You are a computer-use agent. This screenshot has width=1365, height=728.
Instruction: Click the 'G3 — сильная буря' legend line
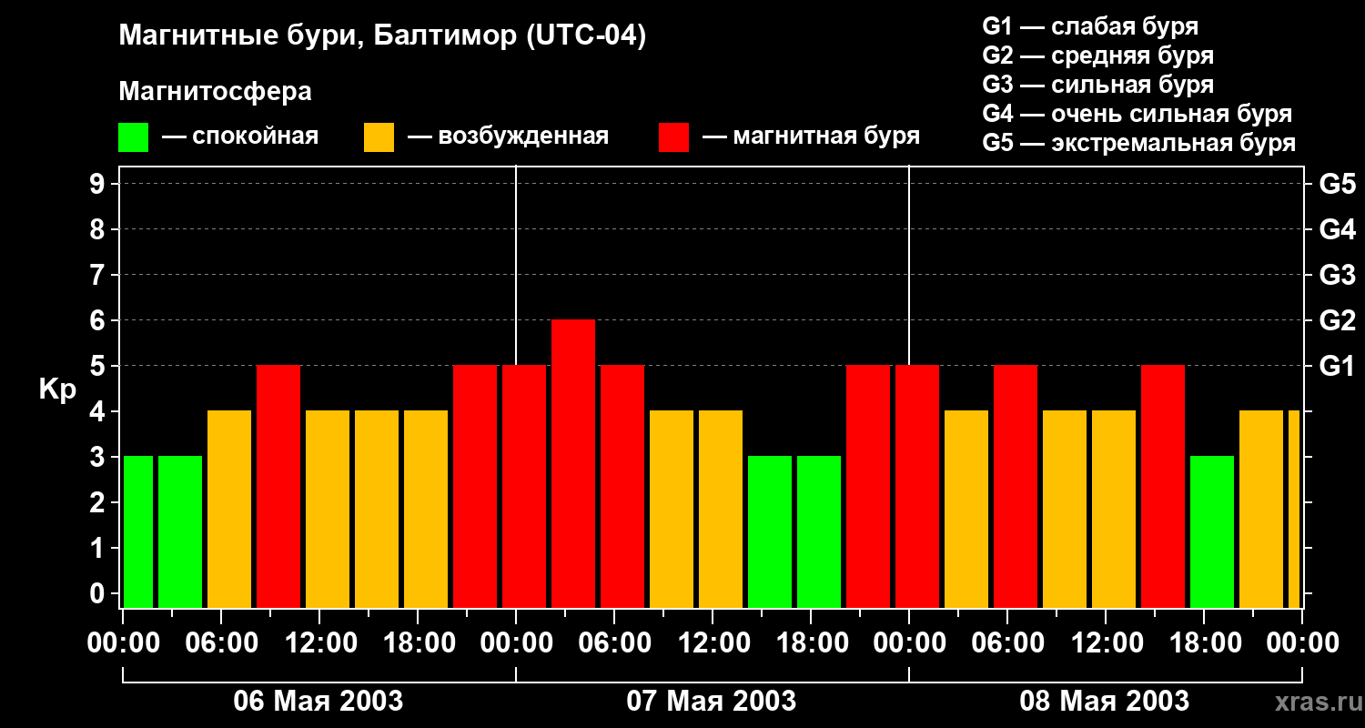point(1097,85)
